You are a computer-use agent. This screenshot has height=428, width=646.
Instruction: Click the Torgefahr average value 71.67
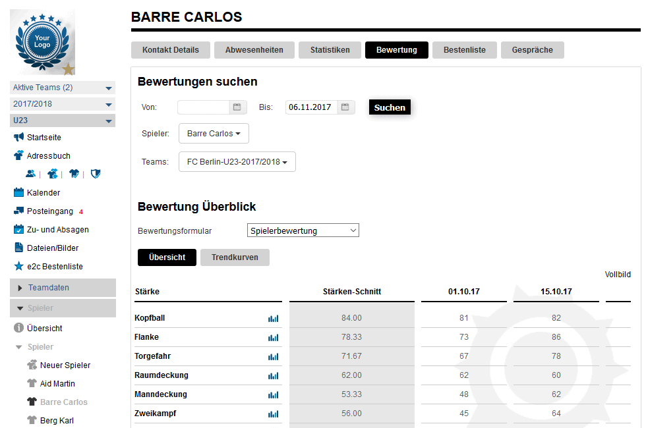tap(351, 356)
